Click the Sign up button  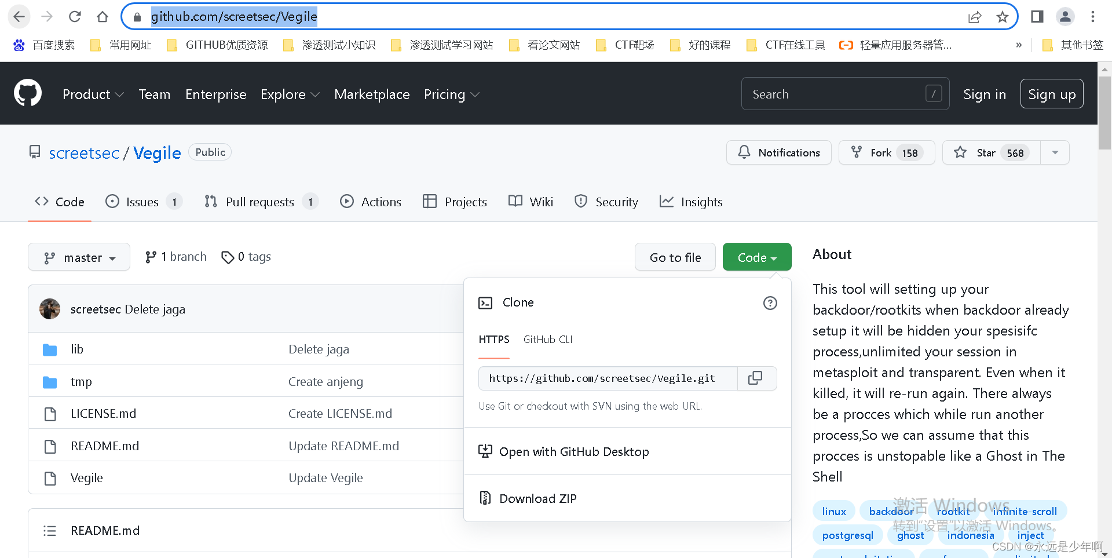click(x=1052, y=94)
